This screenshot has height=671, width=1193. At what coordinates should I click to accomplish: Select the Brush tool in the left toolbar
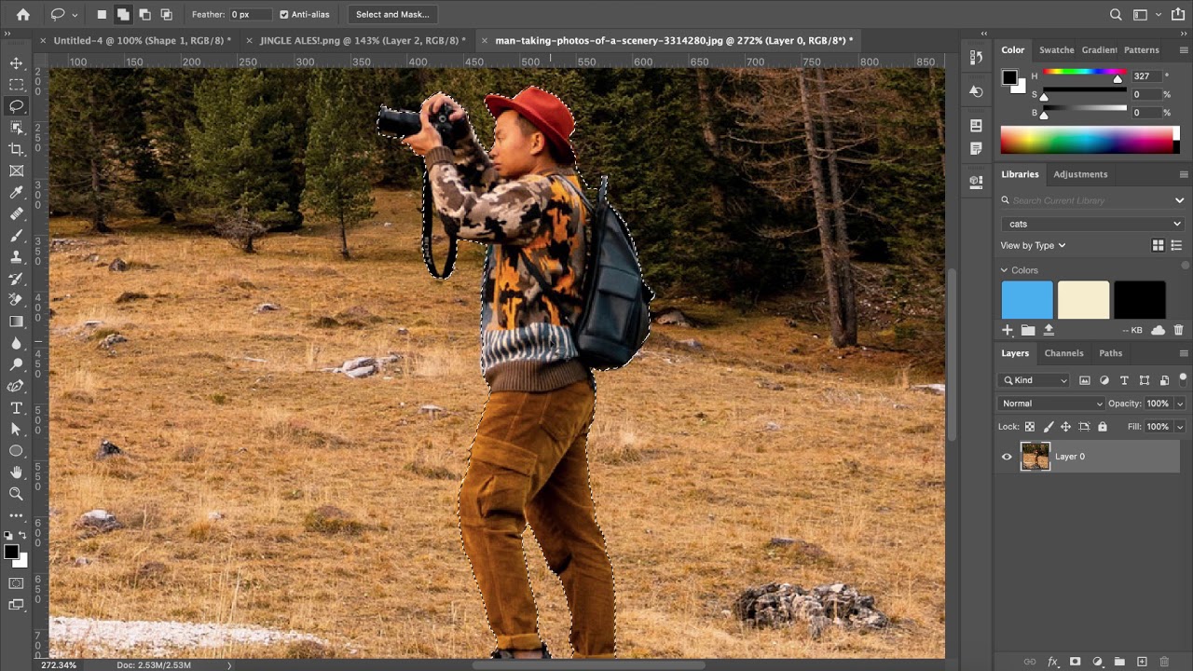(16, 235)
